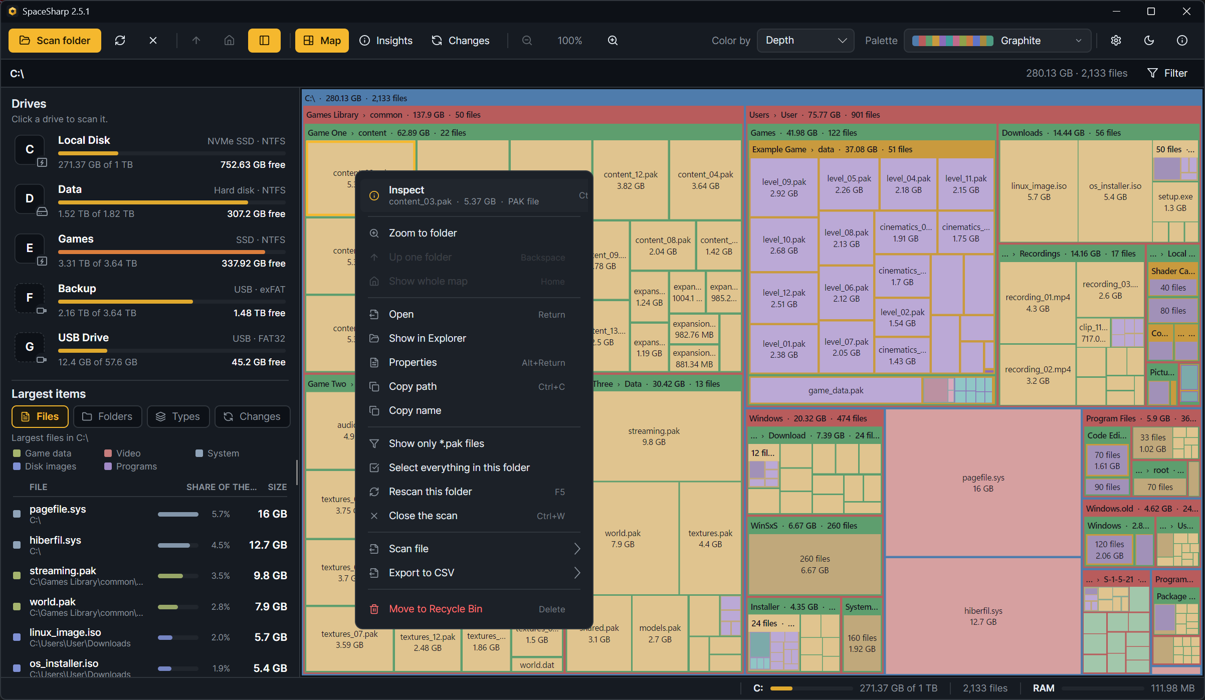Viewport: 1205px width, 700px height.
Task: Click Move to Recycle Bin menu entry
Action: tap(474, 609)
